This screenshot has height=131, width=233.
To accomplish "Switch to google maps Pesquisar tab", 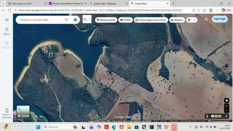I will [x=109, y=3].
